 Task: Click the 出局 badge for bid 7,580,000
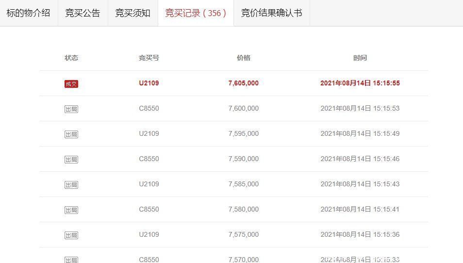pos(71,210)
